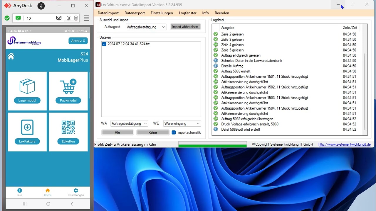Open the Etiketten QR code icon
This screenshot has width=376, height=211.
click(x=68, y=127)
